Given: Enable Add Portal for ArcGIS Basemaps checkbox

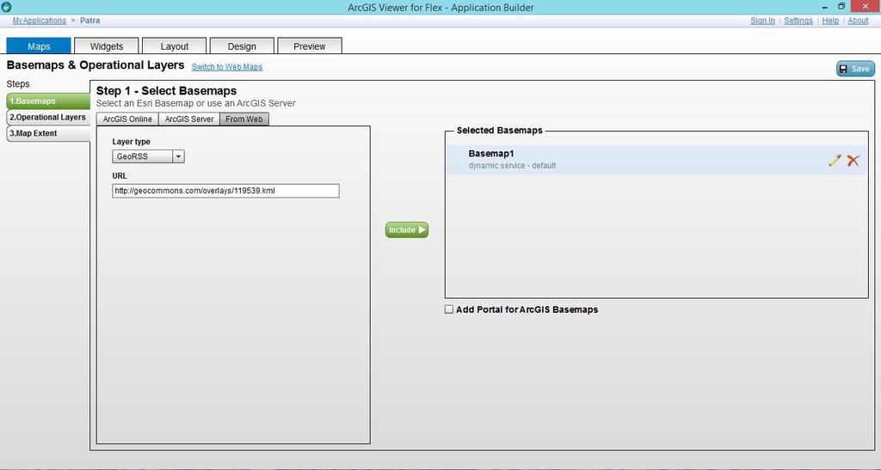Looking at the screenshot, I should click(449, 309).
